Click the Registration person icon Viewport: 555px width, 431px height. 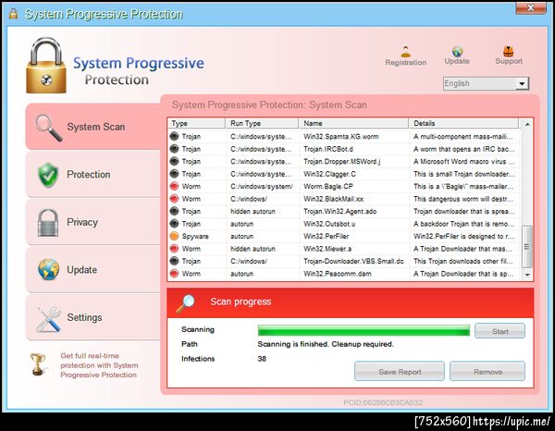coord(406,52)
